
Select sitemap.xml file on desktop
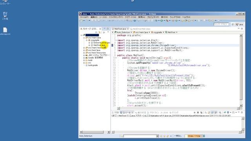pyautogui.click(x=5, y=31)
